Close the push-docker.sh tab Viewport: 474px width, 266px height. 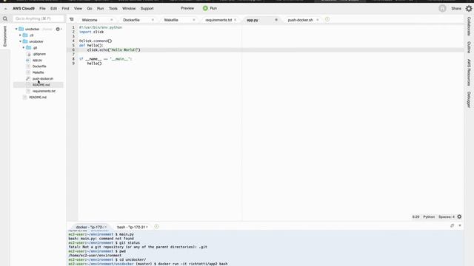318,20
